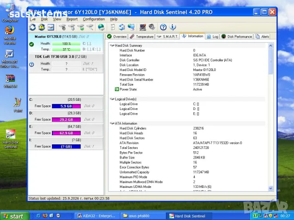This screenshot has width=294, height=220.
Task: Open the Report menu
Action: [x=72, y=19]
